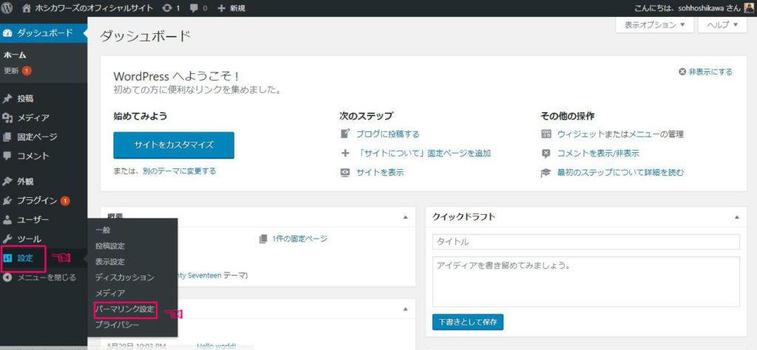Collapse the クイックドラフト panel
The width and height of the screenshot is (757, 350).
click(737, 217)
